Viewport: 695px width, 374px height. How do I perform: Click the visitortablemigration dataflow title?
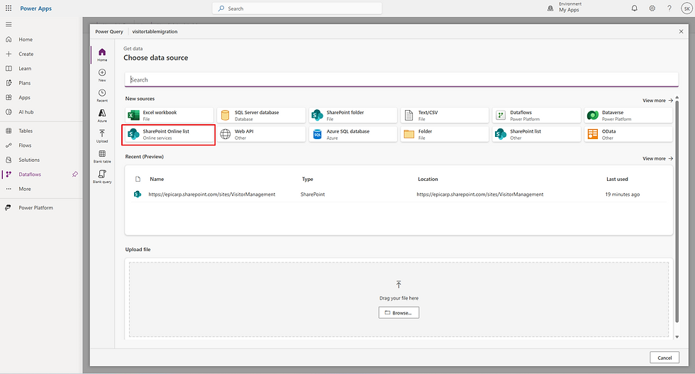tap(155, 31)
